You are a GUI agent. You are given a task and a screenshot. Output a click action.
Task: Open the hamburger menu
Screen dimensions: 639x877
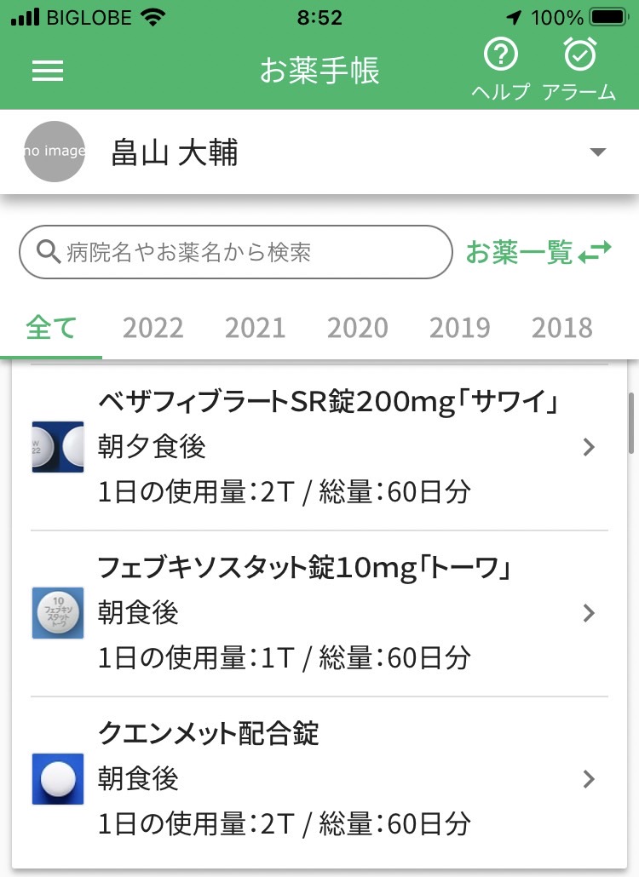[48, 71]
